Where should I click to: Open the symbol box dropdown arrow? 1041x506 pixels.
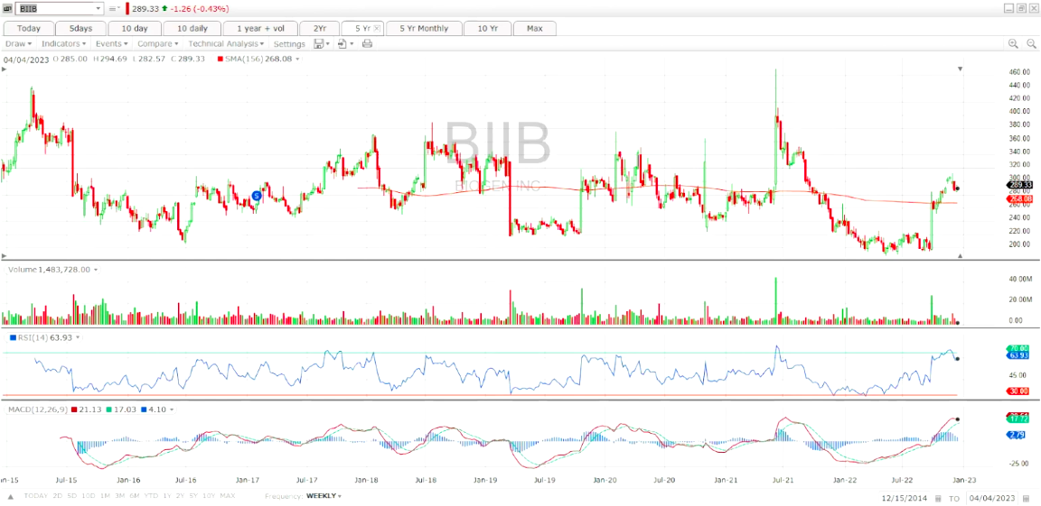[x=98, y=9]
